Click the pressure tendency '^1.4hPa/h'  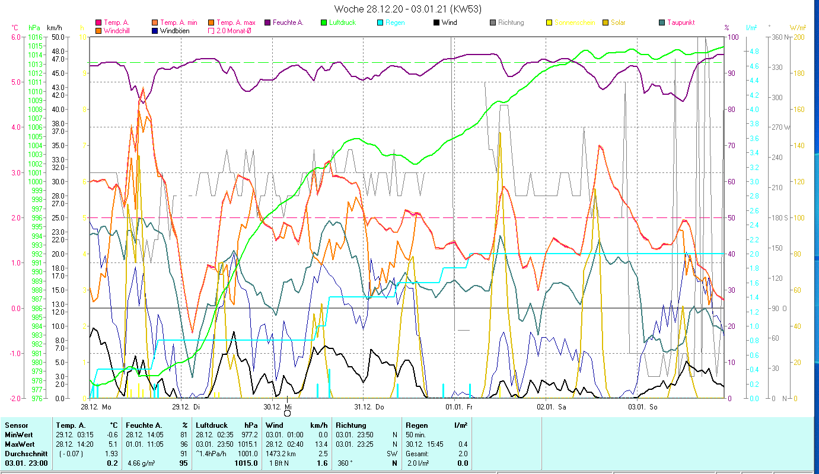coord(212,454)
